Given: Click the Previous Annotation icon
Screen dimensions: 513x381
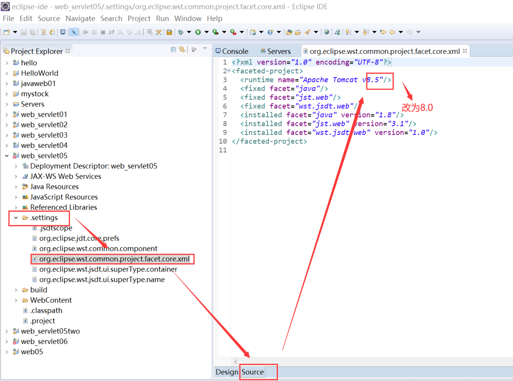Looking at the screenshot, I should click(x=366, y=32).
